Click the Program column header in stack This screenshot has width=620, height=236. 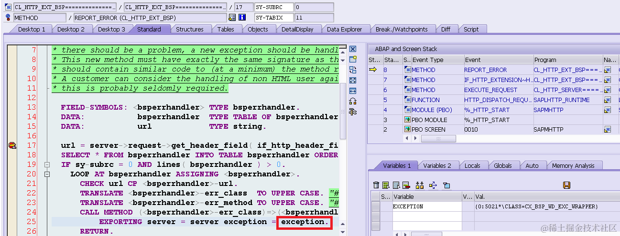[x=568, y=60]
